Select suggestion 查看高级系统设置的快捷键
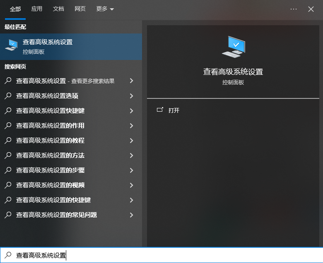This screenshot has width=323, height=263. (x=71, y=200)
